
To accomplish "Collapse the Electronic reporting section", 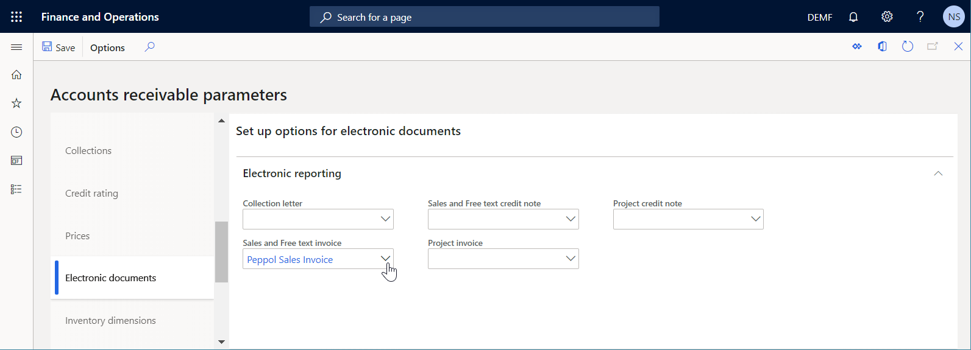I will [x=938, y=173].
